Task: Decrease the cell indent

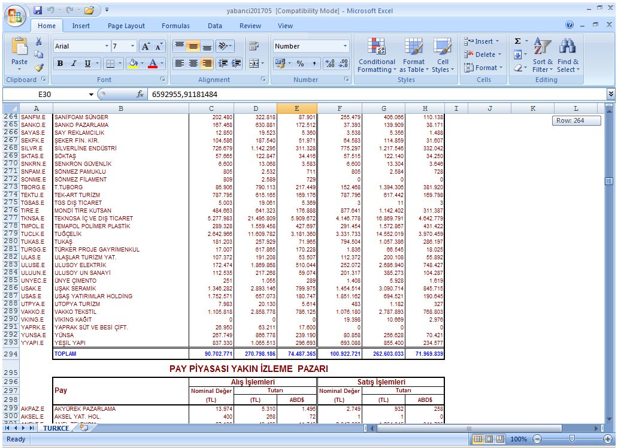Action: click(223, 63)
